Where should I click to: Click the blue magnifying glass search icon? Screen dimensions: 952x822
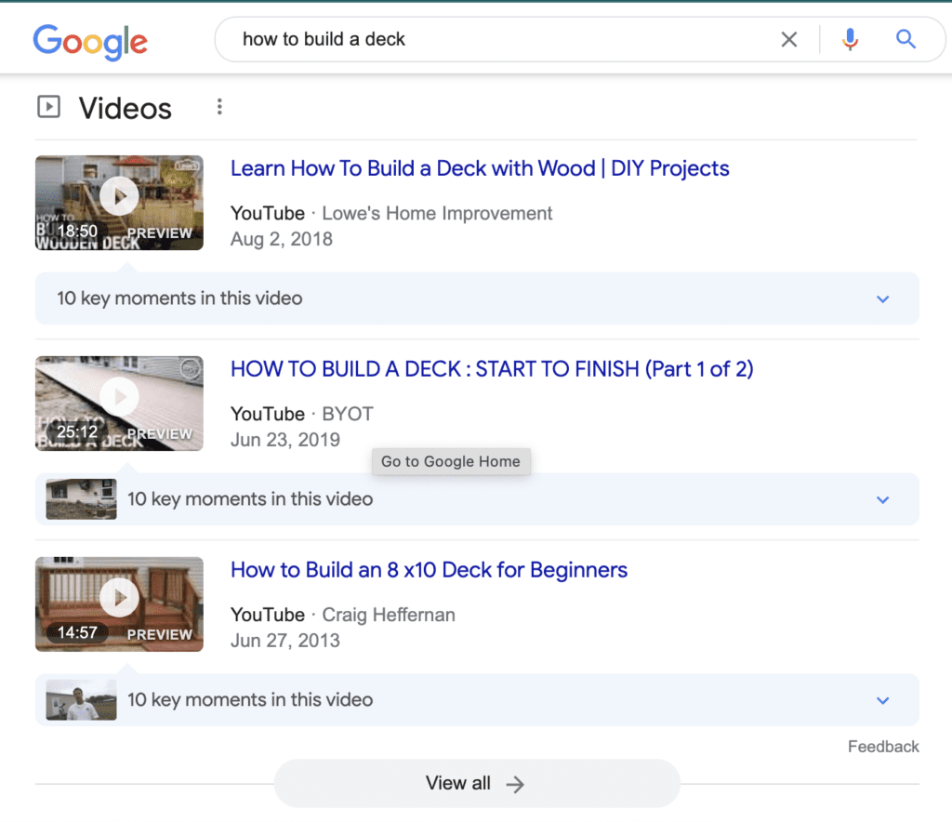[x=906, y=40]
